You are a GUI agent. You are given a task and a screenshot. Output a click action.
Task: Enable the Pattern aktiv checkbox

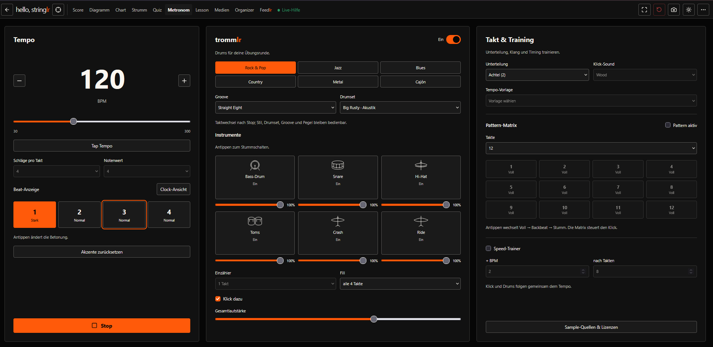[x=668, y=125]
